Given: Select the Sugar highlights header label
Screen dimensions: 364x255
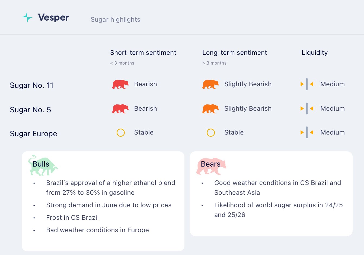Looking at the screenshot, I should [x=115, y=20].
